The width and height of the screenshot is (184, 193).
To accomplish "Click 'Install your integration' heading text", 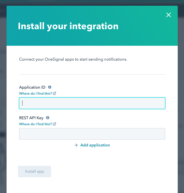I will (68, 26).
